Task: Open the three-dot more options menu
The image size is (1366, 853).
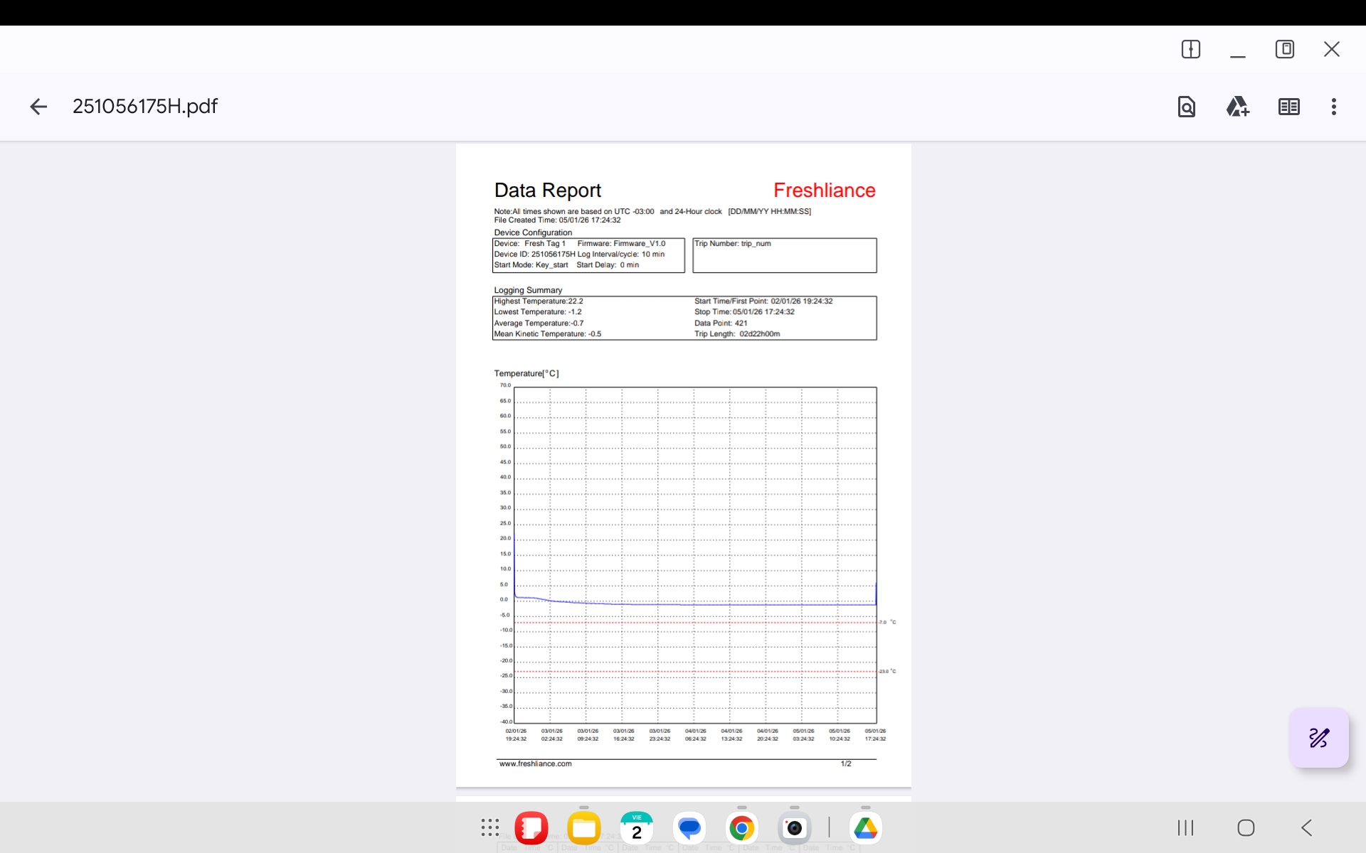Action: point(1333,107)
